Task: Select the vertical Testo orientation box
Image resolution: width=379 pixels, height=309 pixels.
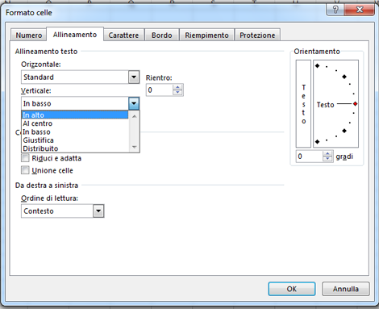Action: click(303, 103)
